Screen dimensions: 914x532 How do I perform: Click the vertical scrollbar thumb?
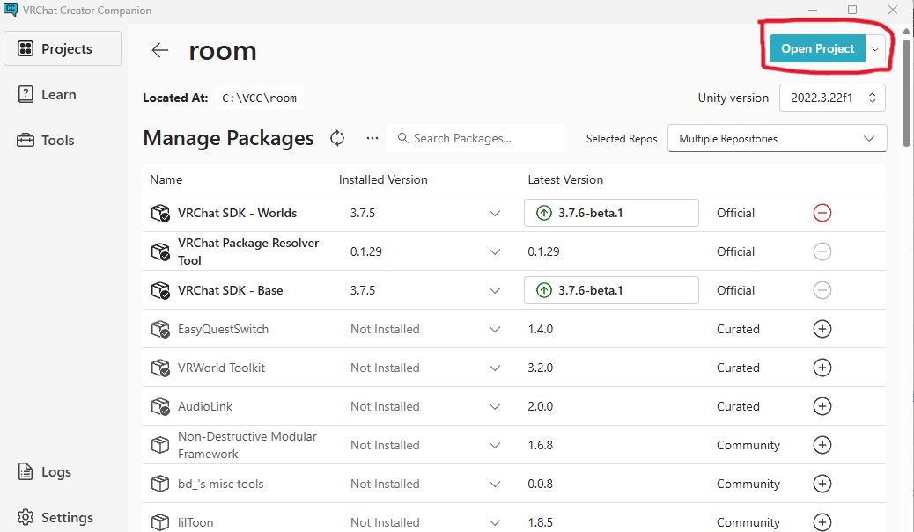pos(906,93)
